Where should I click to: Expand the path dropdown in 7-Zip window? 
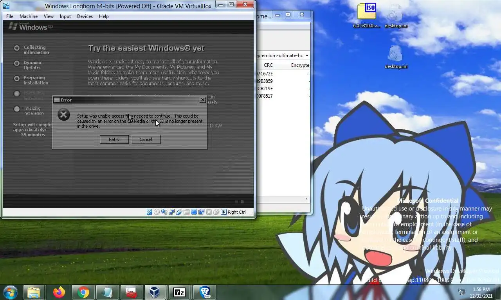(x=307, y=55)
